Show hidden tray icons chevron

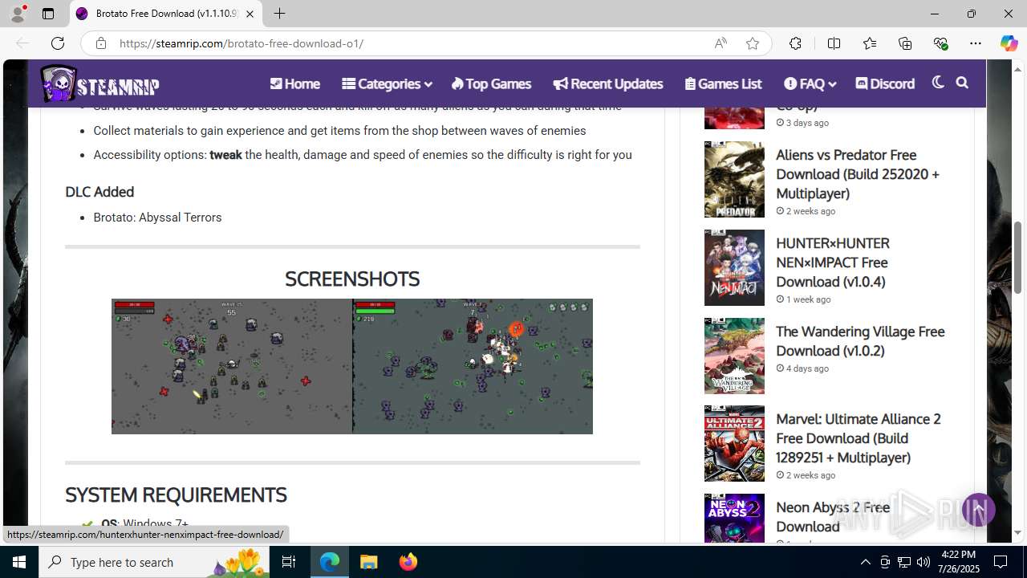[865, 562]
